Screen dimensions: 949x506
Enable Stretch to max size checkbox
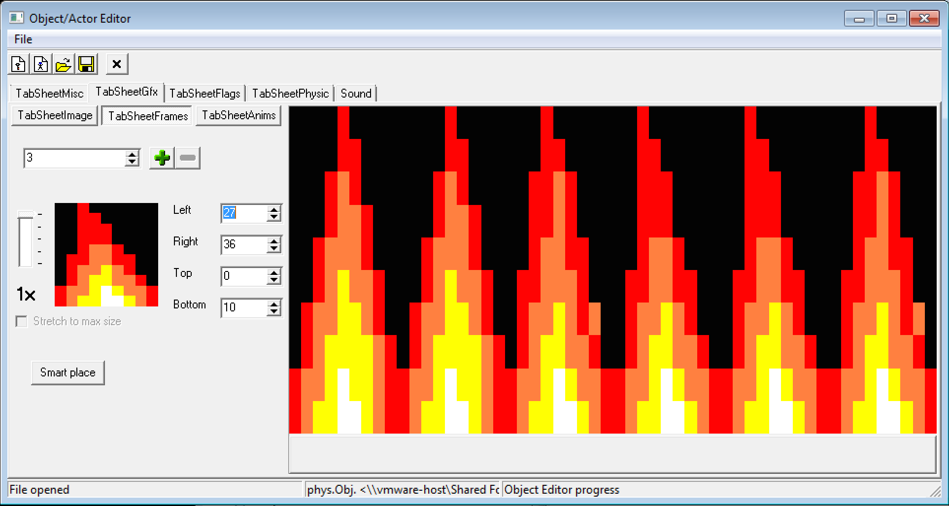coord(22,322)
